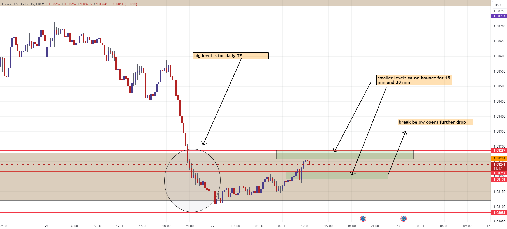Click the second EU economic event icon

tap(403, 219)
